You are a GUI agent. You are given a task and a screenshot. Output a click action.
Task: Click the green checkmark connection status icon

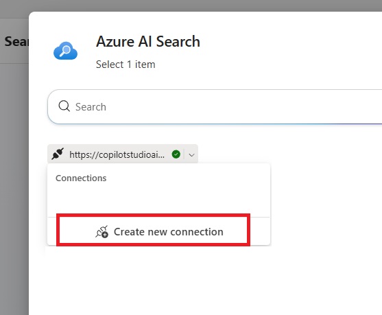click(176, 154)
